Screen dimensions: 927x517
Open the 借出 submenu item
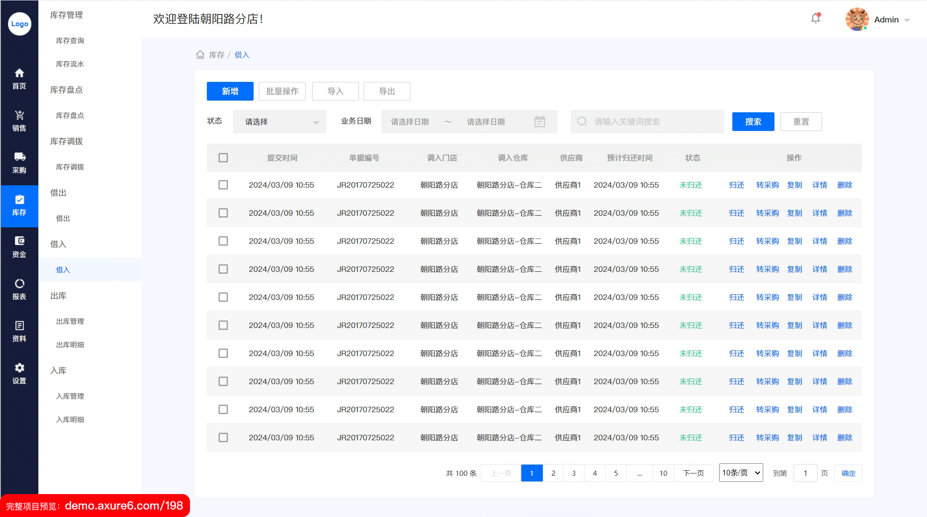click(x=63, y=218)
